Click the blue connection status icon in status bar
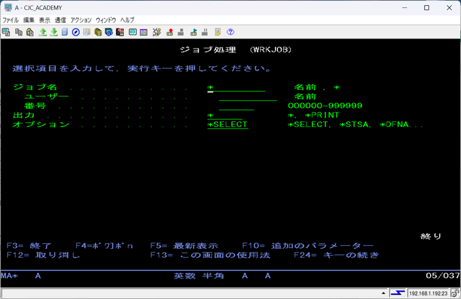 click(398, 293)
